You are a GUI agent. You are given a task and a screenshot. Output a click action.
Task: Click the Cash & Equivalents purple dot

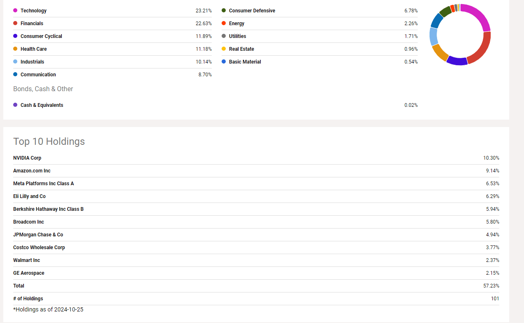pos(15,105)
